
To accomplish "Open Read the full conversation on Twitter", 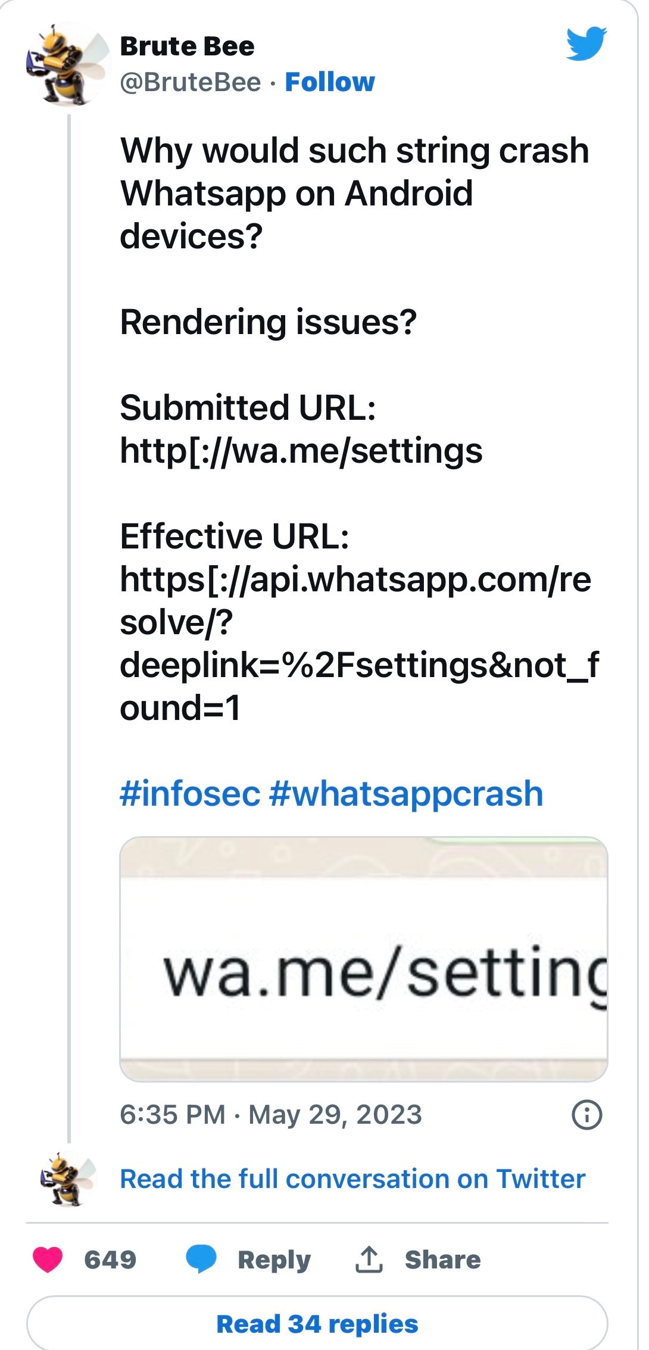I will [352, 1179].
